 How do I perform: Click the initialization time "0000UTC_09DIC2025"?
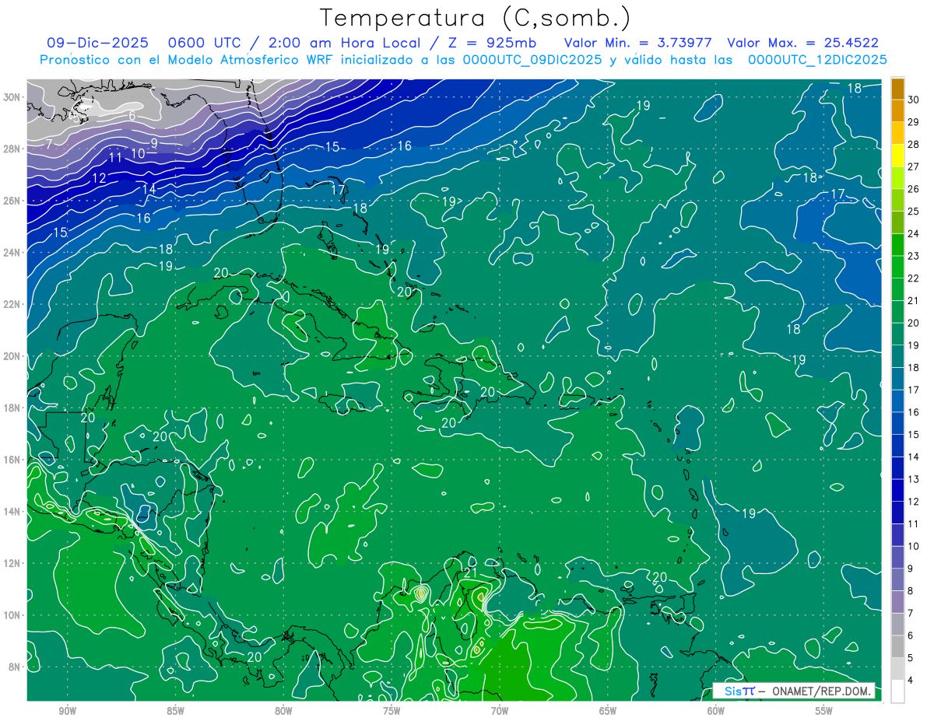pyautogui.click(x=532, y=60)
